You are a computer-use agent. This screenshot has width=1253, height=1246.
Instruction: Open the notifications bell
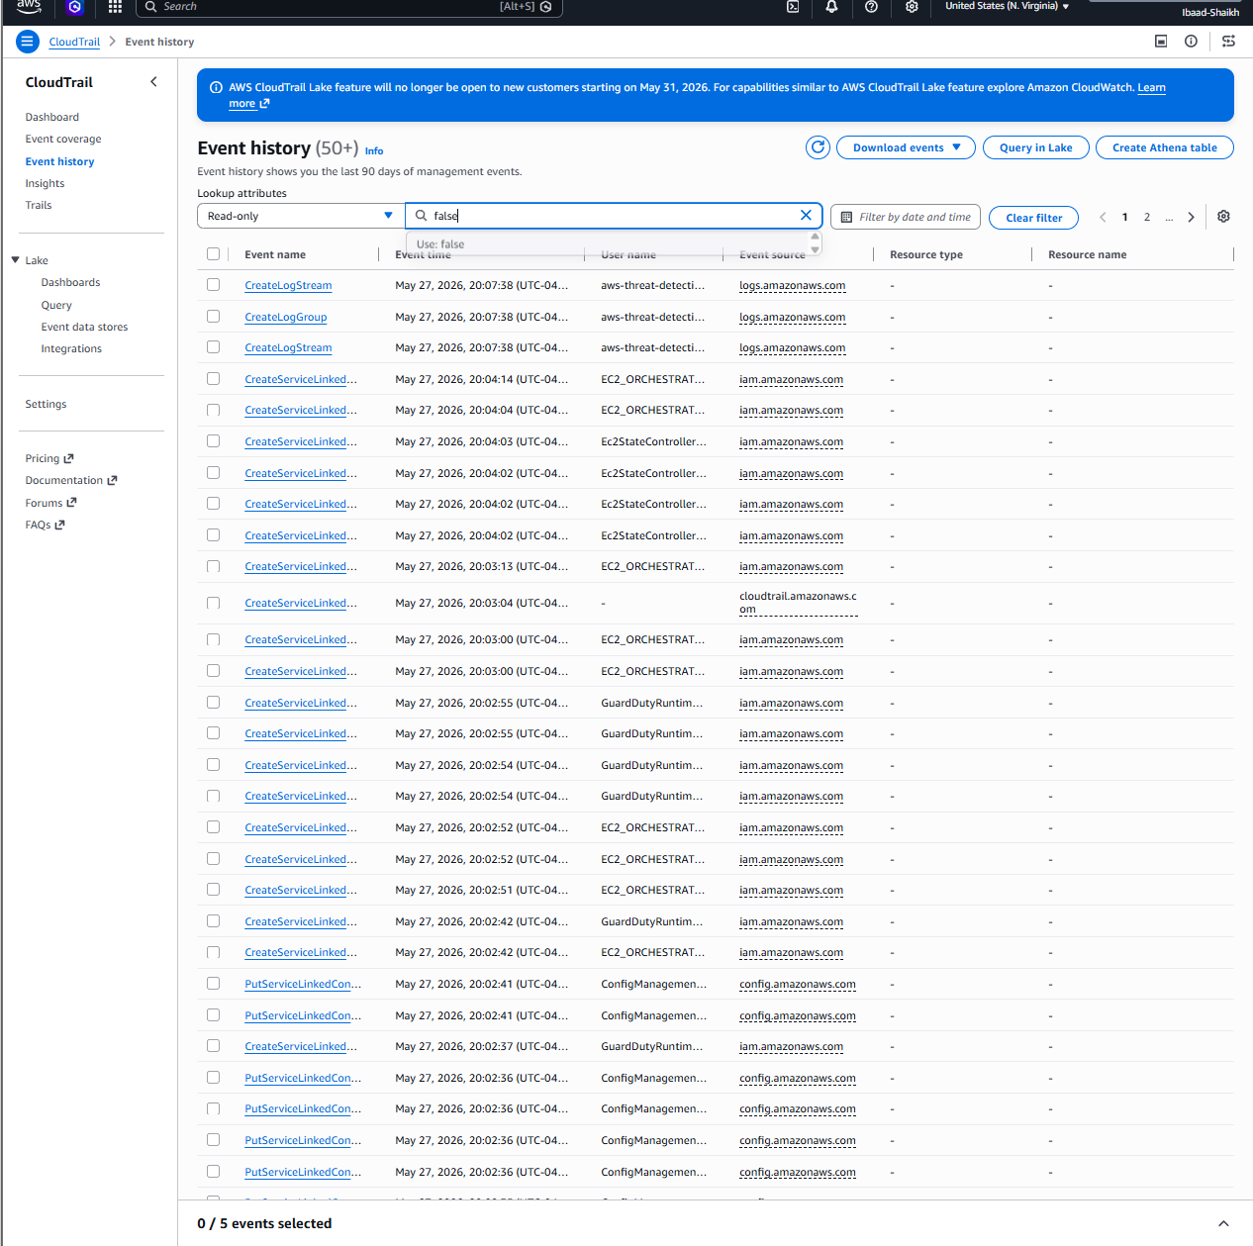pos(831,6)
